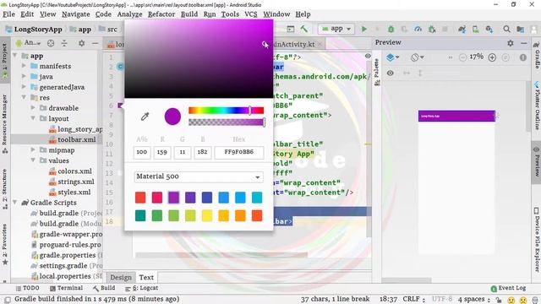Open the Palette side tab
This screenshot has height=304, width=541.
[x=377, y=72]
